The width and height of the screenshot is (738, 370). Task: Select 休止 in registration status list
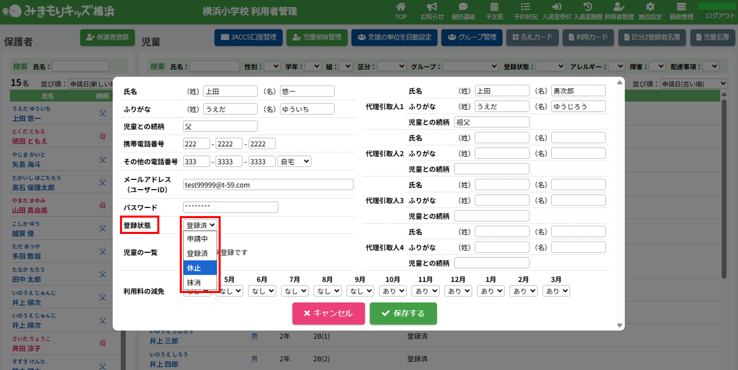pyautogui.click(x=200, y=268)
